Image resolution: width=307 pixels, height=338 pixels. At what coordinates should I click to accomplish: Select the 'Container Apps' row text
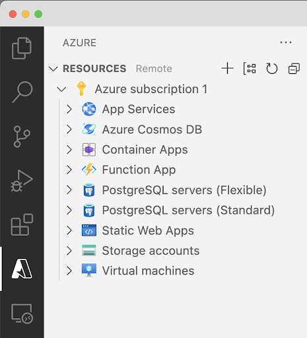coord(145,150)
